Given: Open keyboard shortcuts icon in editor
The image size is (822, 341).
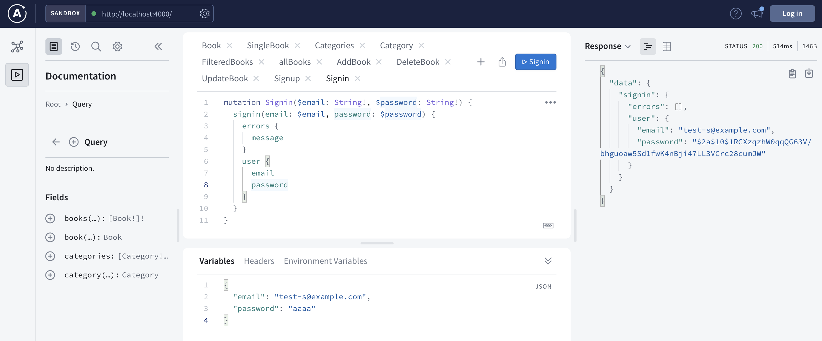Looking at the screenshot, I should coord(548,226).
